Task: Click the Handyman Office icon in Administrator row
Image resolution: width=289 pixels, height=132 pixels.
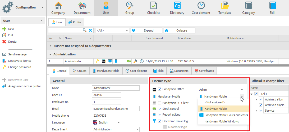Action: pyautogui.click(x=104, y=61)
